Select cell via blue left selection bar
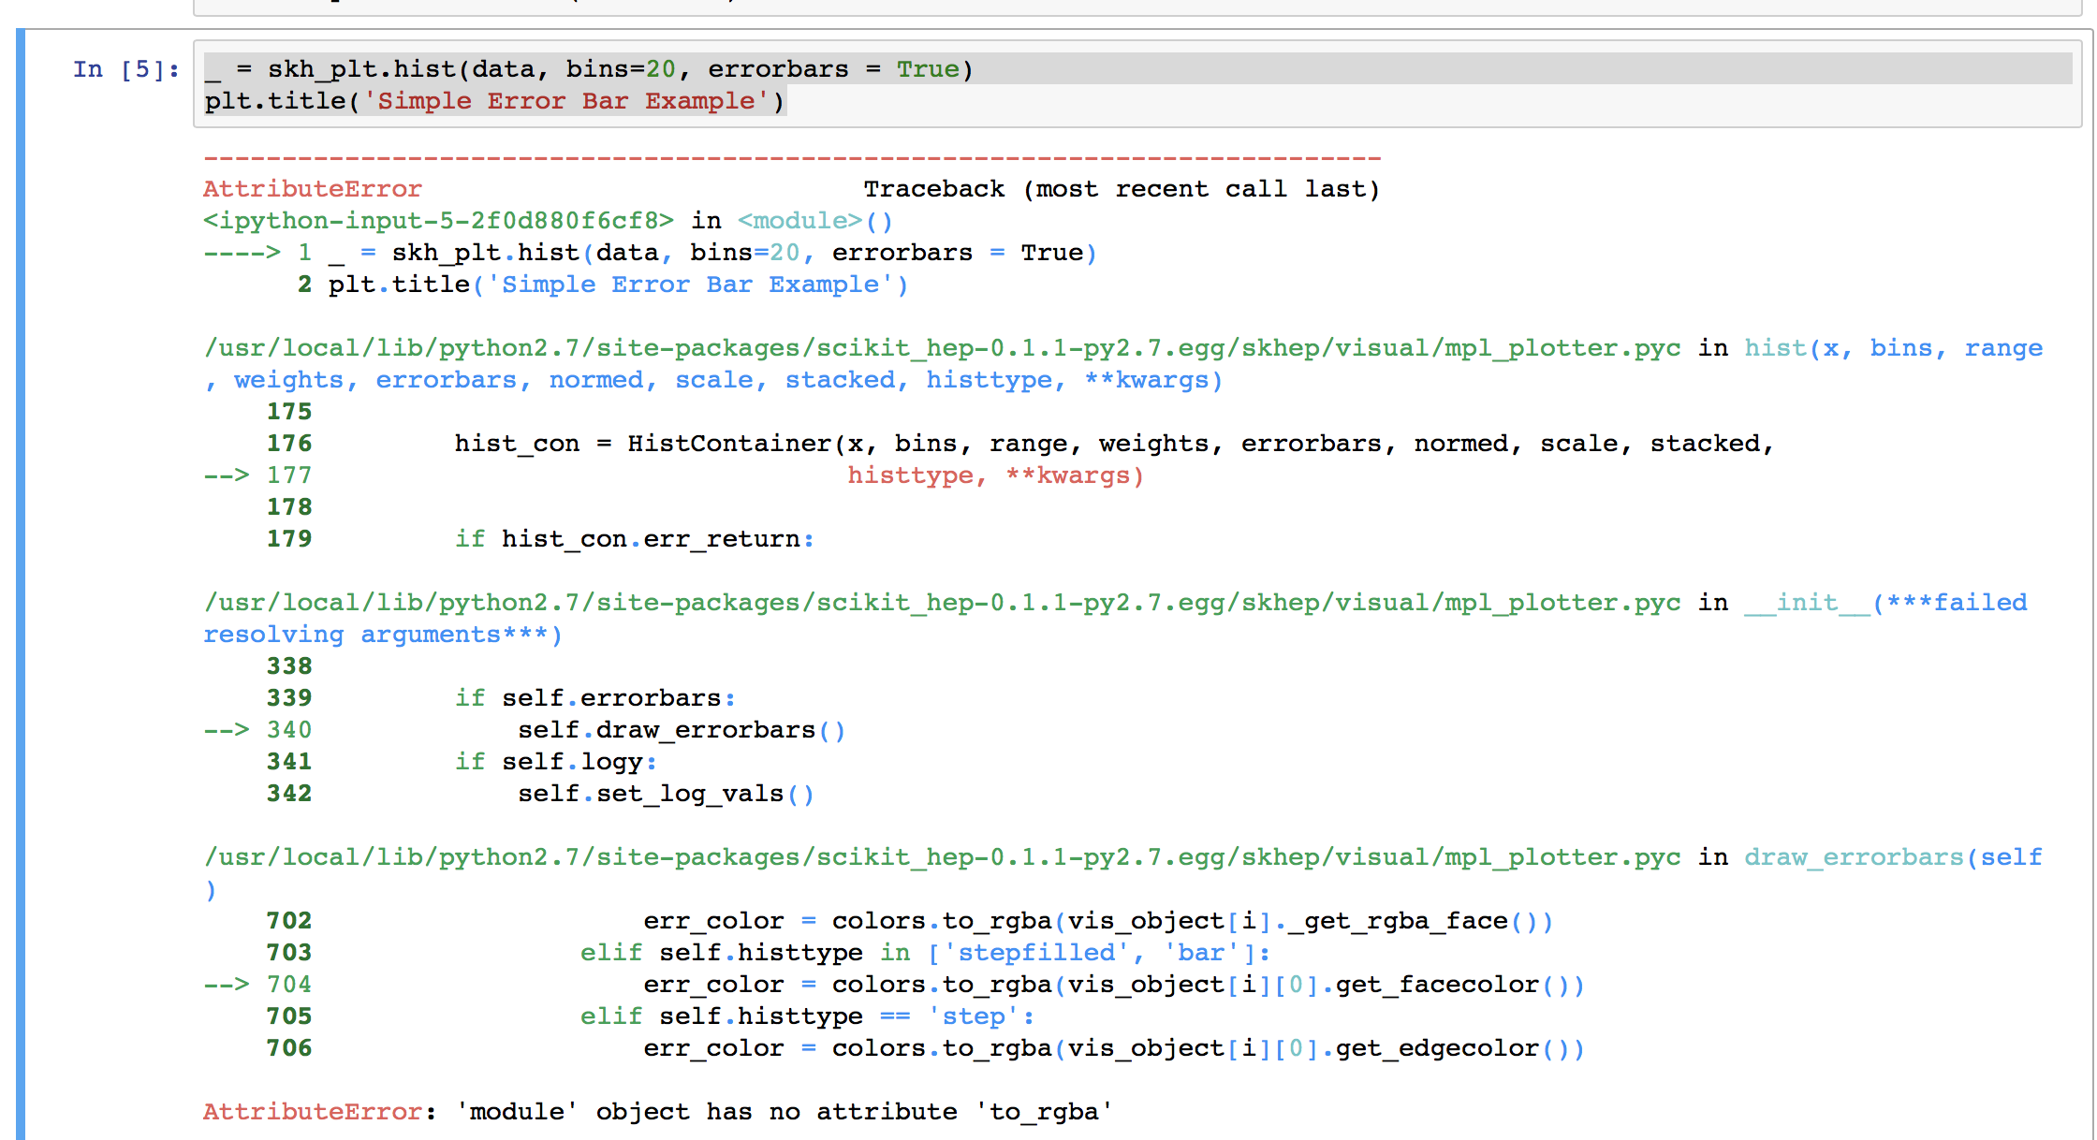 [21, 580]
